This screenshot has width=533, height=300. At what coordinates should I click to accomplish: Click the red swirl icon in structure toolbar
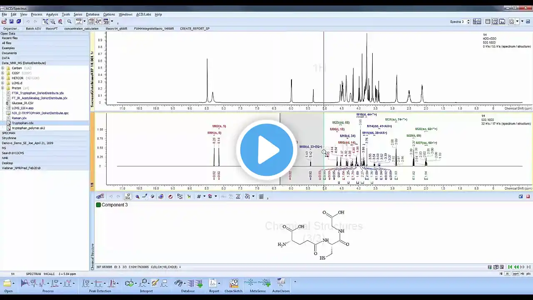click(170, 197)
